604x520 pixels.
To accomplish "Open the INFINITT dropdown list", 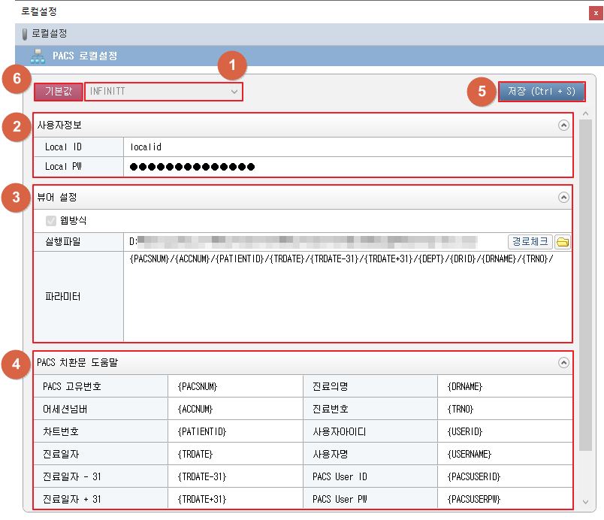I will coord(163,91).
